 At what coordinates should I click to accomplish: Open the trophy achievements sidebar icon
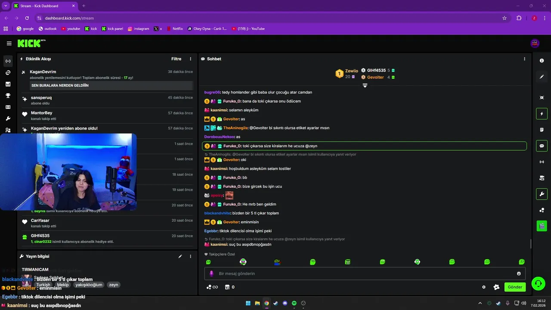8,96
